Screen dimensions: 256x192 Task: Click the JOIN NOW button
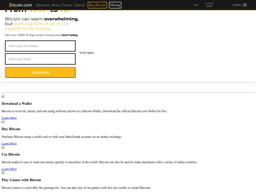[x=40, y=73]
